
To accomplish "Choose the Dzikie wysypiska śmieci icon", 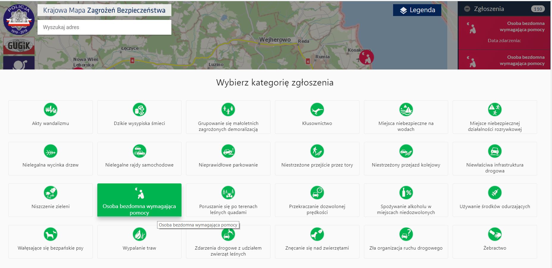I will click(139, 110).
